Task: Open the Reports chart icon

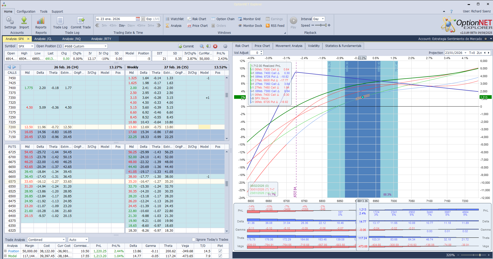Action: pos(41,21)
